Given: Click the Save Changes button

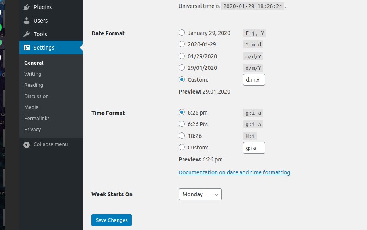Looking at the screenshot, I should (x=112, y=220).
